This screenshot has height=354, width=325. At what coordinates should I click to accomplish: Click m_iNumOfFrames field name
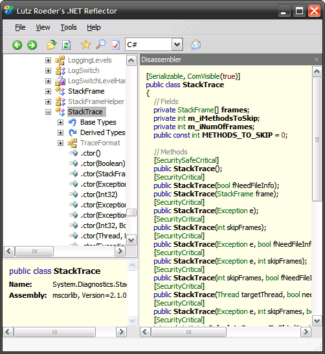(x=220, y=127)
